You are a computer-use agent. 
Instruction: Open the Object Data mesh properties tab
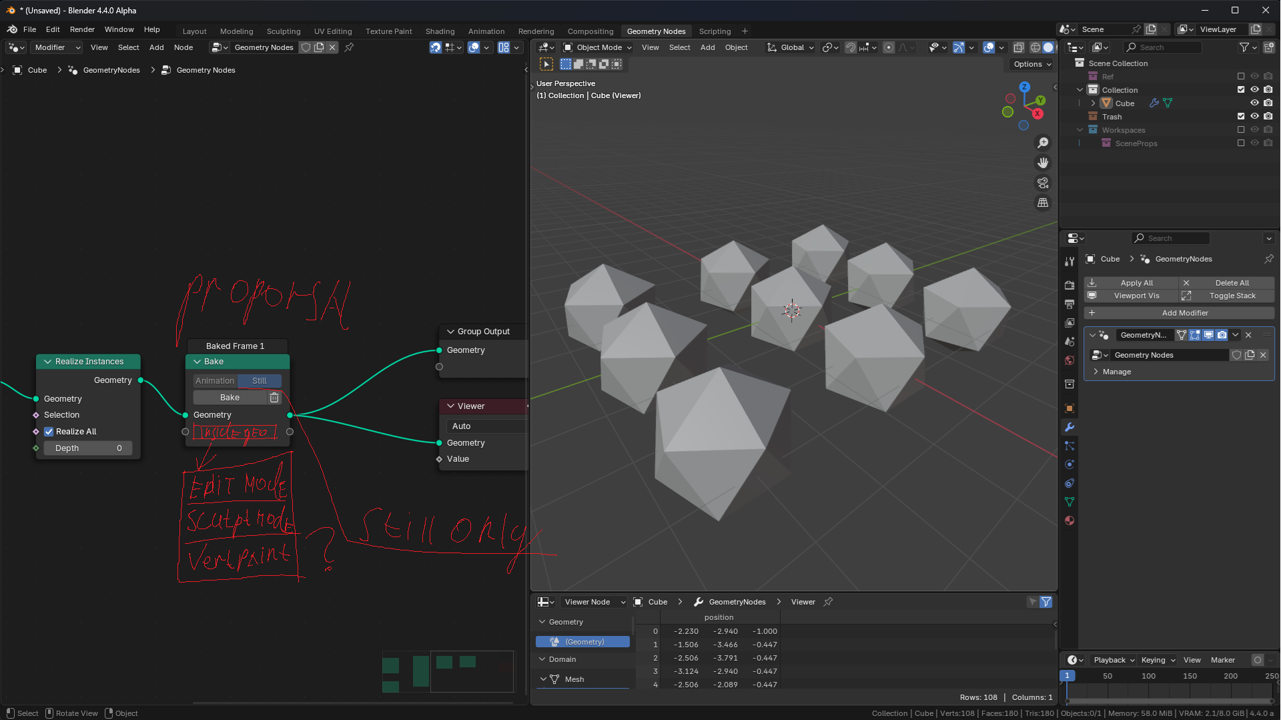pos(1070,502)
